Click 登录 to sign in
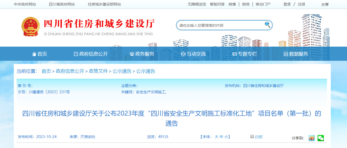Viewport: 347px width, 148px height. point(287,4)
